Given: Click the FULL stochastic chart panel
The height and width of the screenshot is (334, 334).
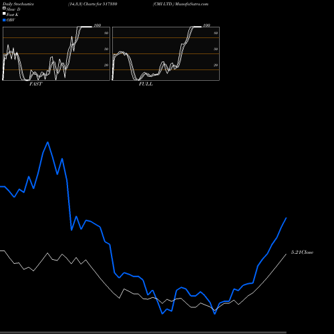Looking at the screenshot, I should point(166,53).
